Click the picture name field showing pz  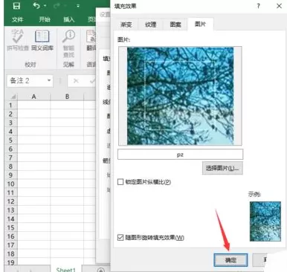(180, 155)
